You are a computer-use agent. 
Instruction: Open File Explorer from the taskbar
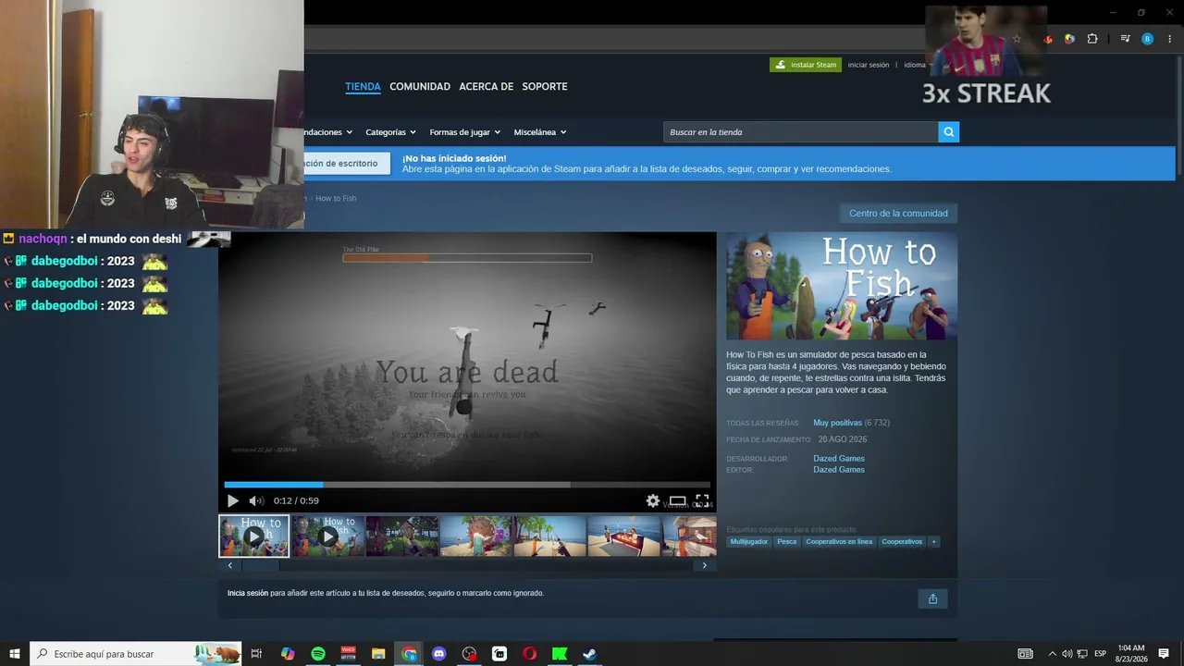[378, 654]
